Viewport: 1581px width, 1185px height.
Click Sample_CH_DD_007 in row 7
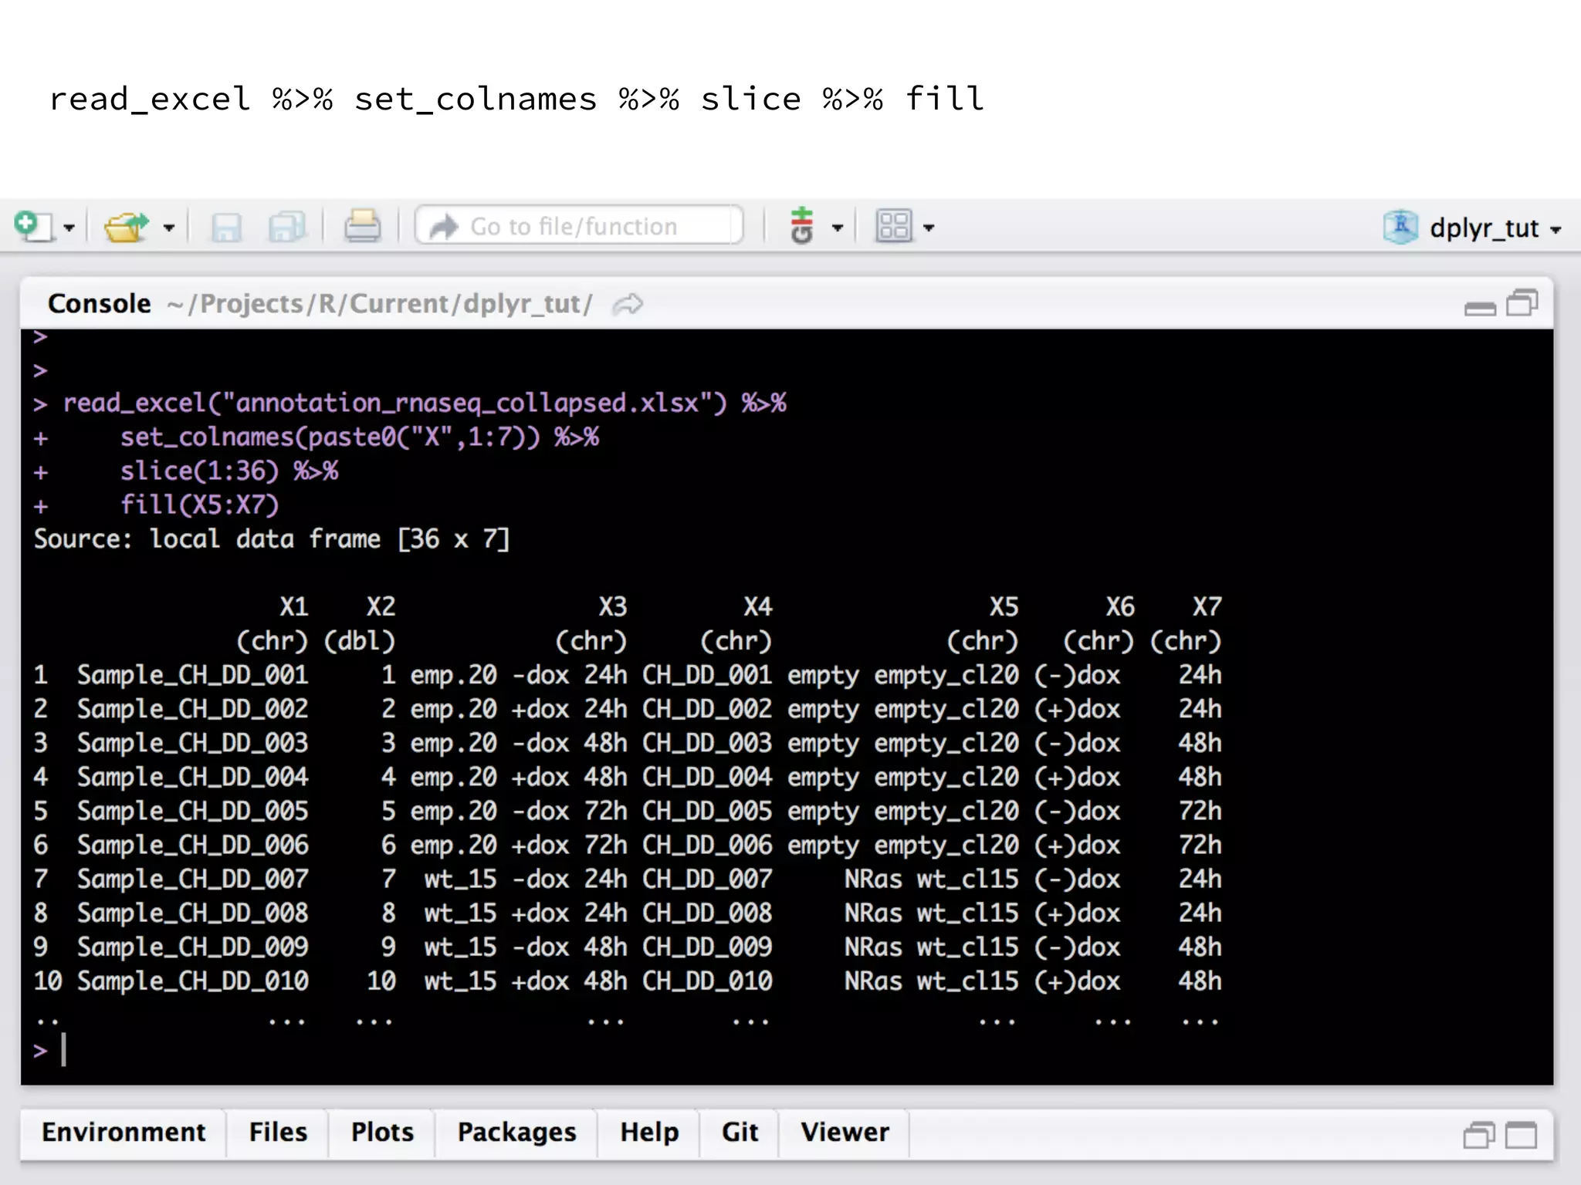pyautogui.click(x=193, y=879)
